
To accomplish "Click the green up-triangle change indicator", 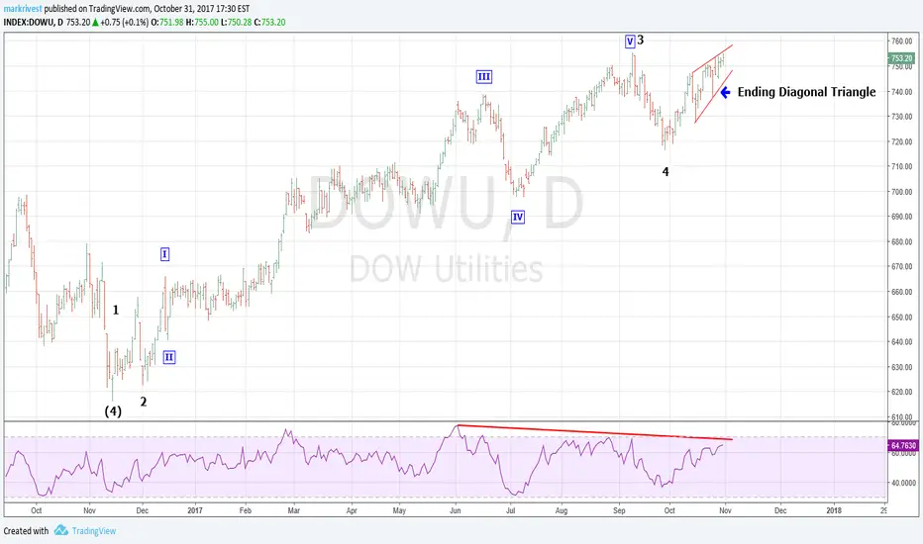I will coord(95,23).
